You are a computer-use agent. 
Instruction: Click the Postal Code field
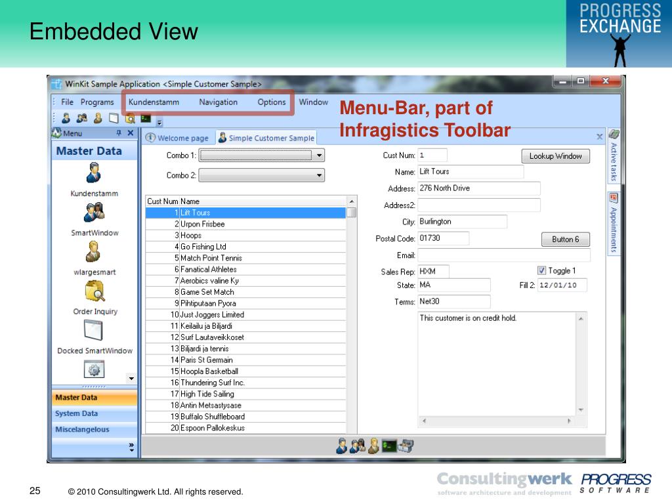tap(444, 238)
